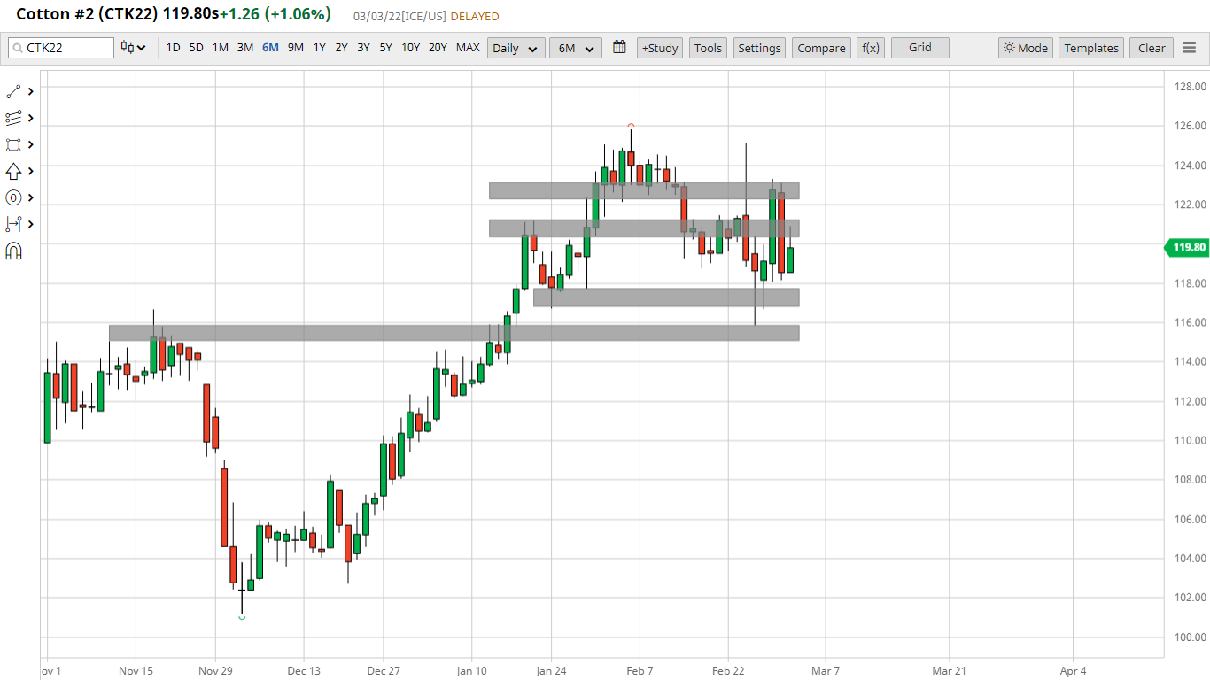Open chart type dropdown arrow
The image size is (1210, 680).
(141, 48)
